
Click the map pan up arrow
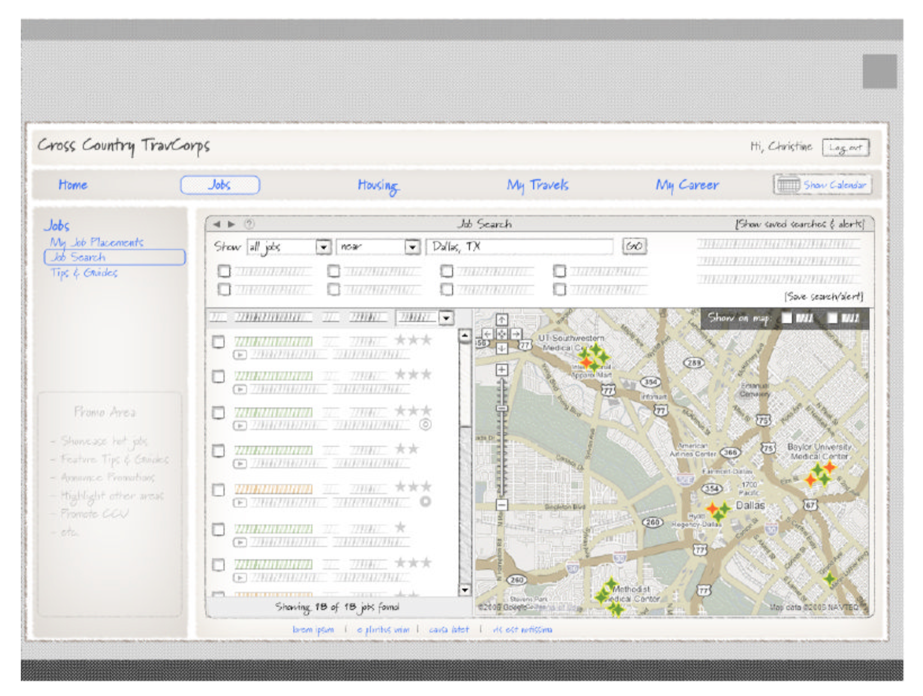[501, 320]
